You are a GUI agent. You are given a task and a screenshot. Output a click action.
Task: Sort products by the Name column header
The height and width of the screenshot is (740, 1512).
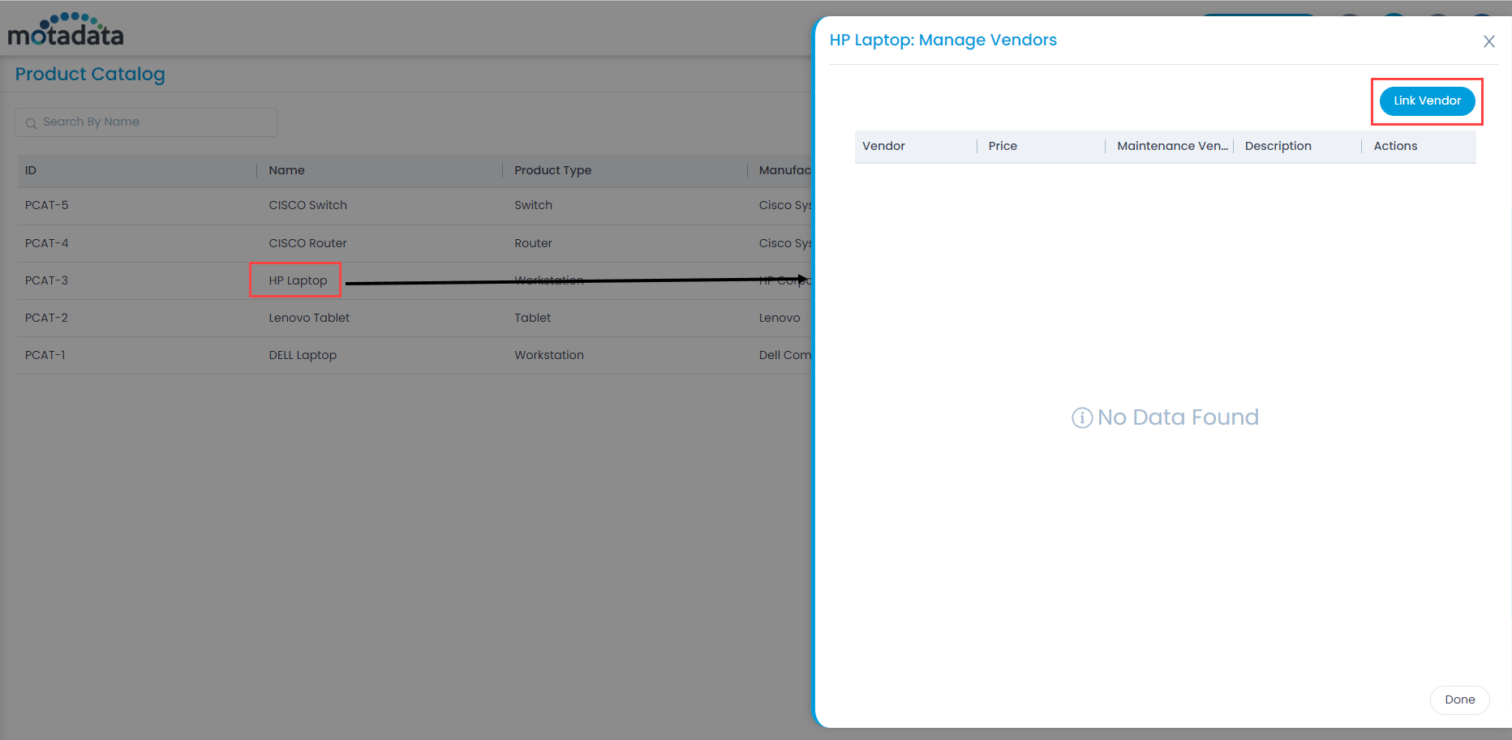[286, 170]
